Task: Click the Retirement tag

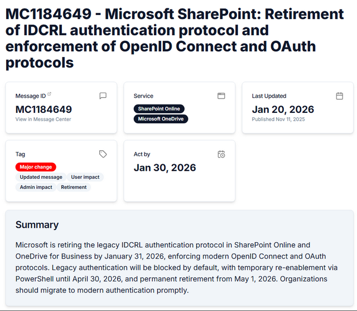Action: coord(74,187)
